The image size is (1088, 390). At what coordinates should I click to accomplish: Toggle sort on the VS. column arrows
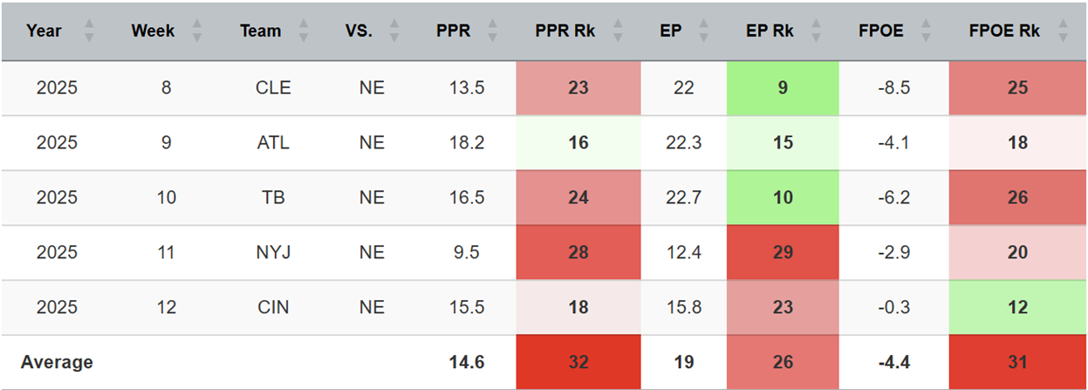point(393,31)
